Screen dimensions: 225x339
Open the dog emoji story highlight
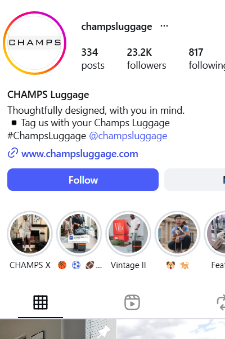[x=178, y=234]
